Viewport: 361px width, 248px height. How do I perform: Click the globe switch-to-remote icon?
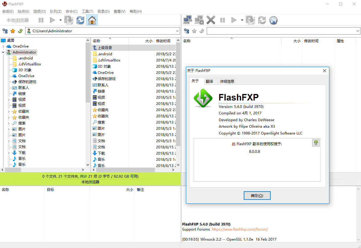coord(273,20)
